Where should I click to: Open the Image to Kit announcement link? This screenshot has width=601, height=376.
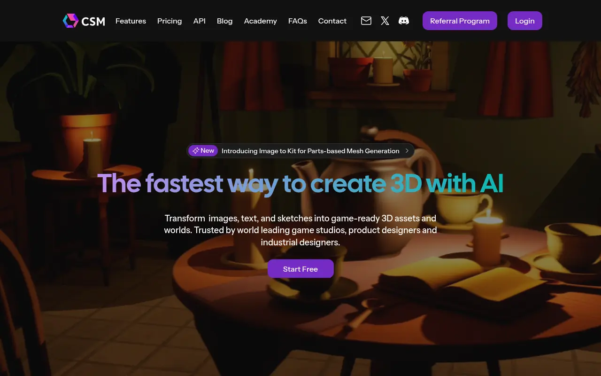(x=310, y=151)
